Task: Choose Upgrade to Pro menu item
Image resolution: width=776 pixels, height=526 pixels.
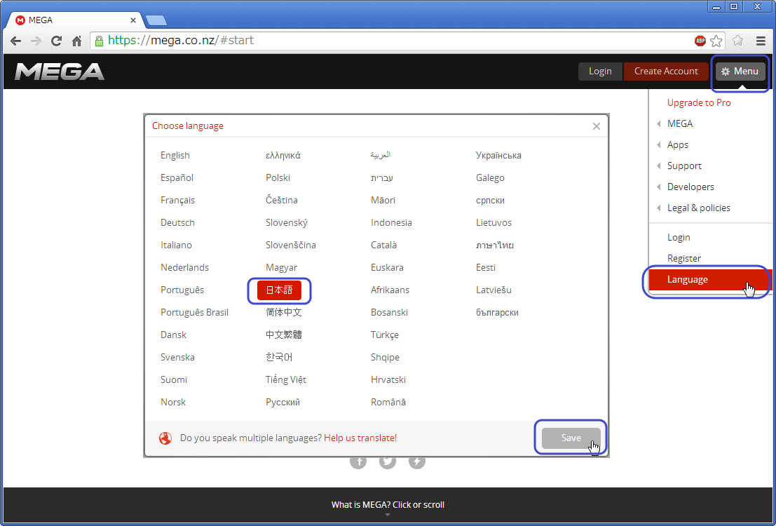Action: [x=699, y=103]
